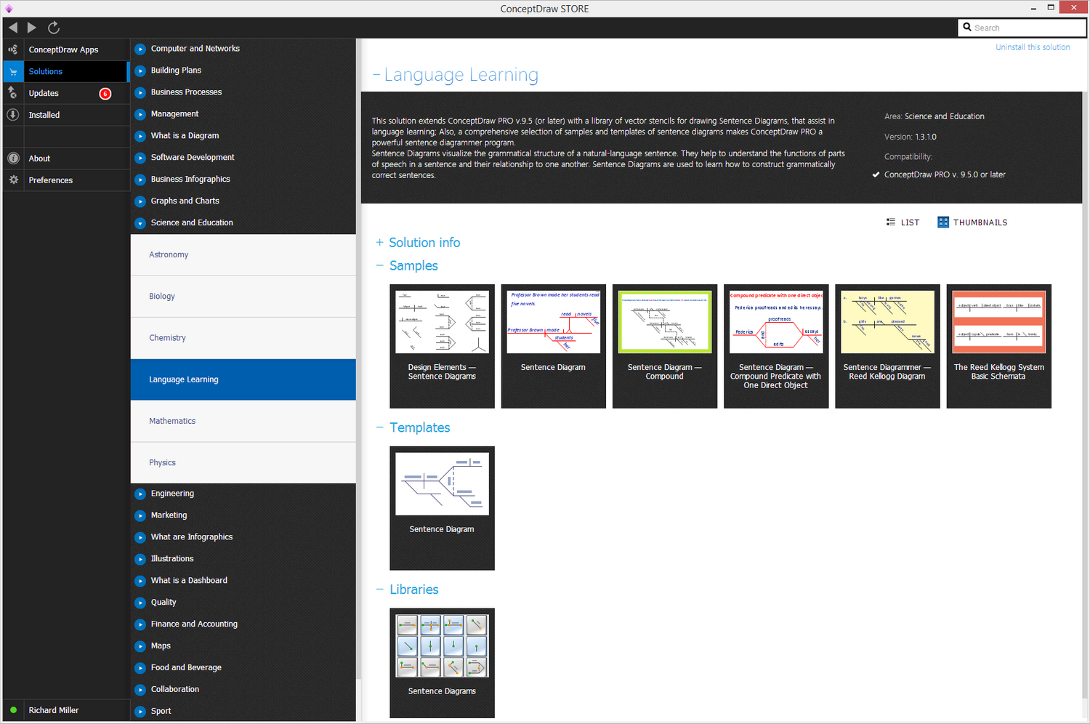This screenshot has width=1090, height=724.
Task: Open Design Elements — Sentence Diagrams sample
Action: tap(442, 346)
